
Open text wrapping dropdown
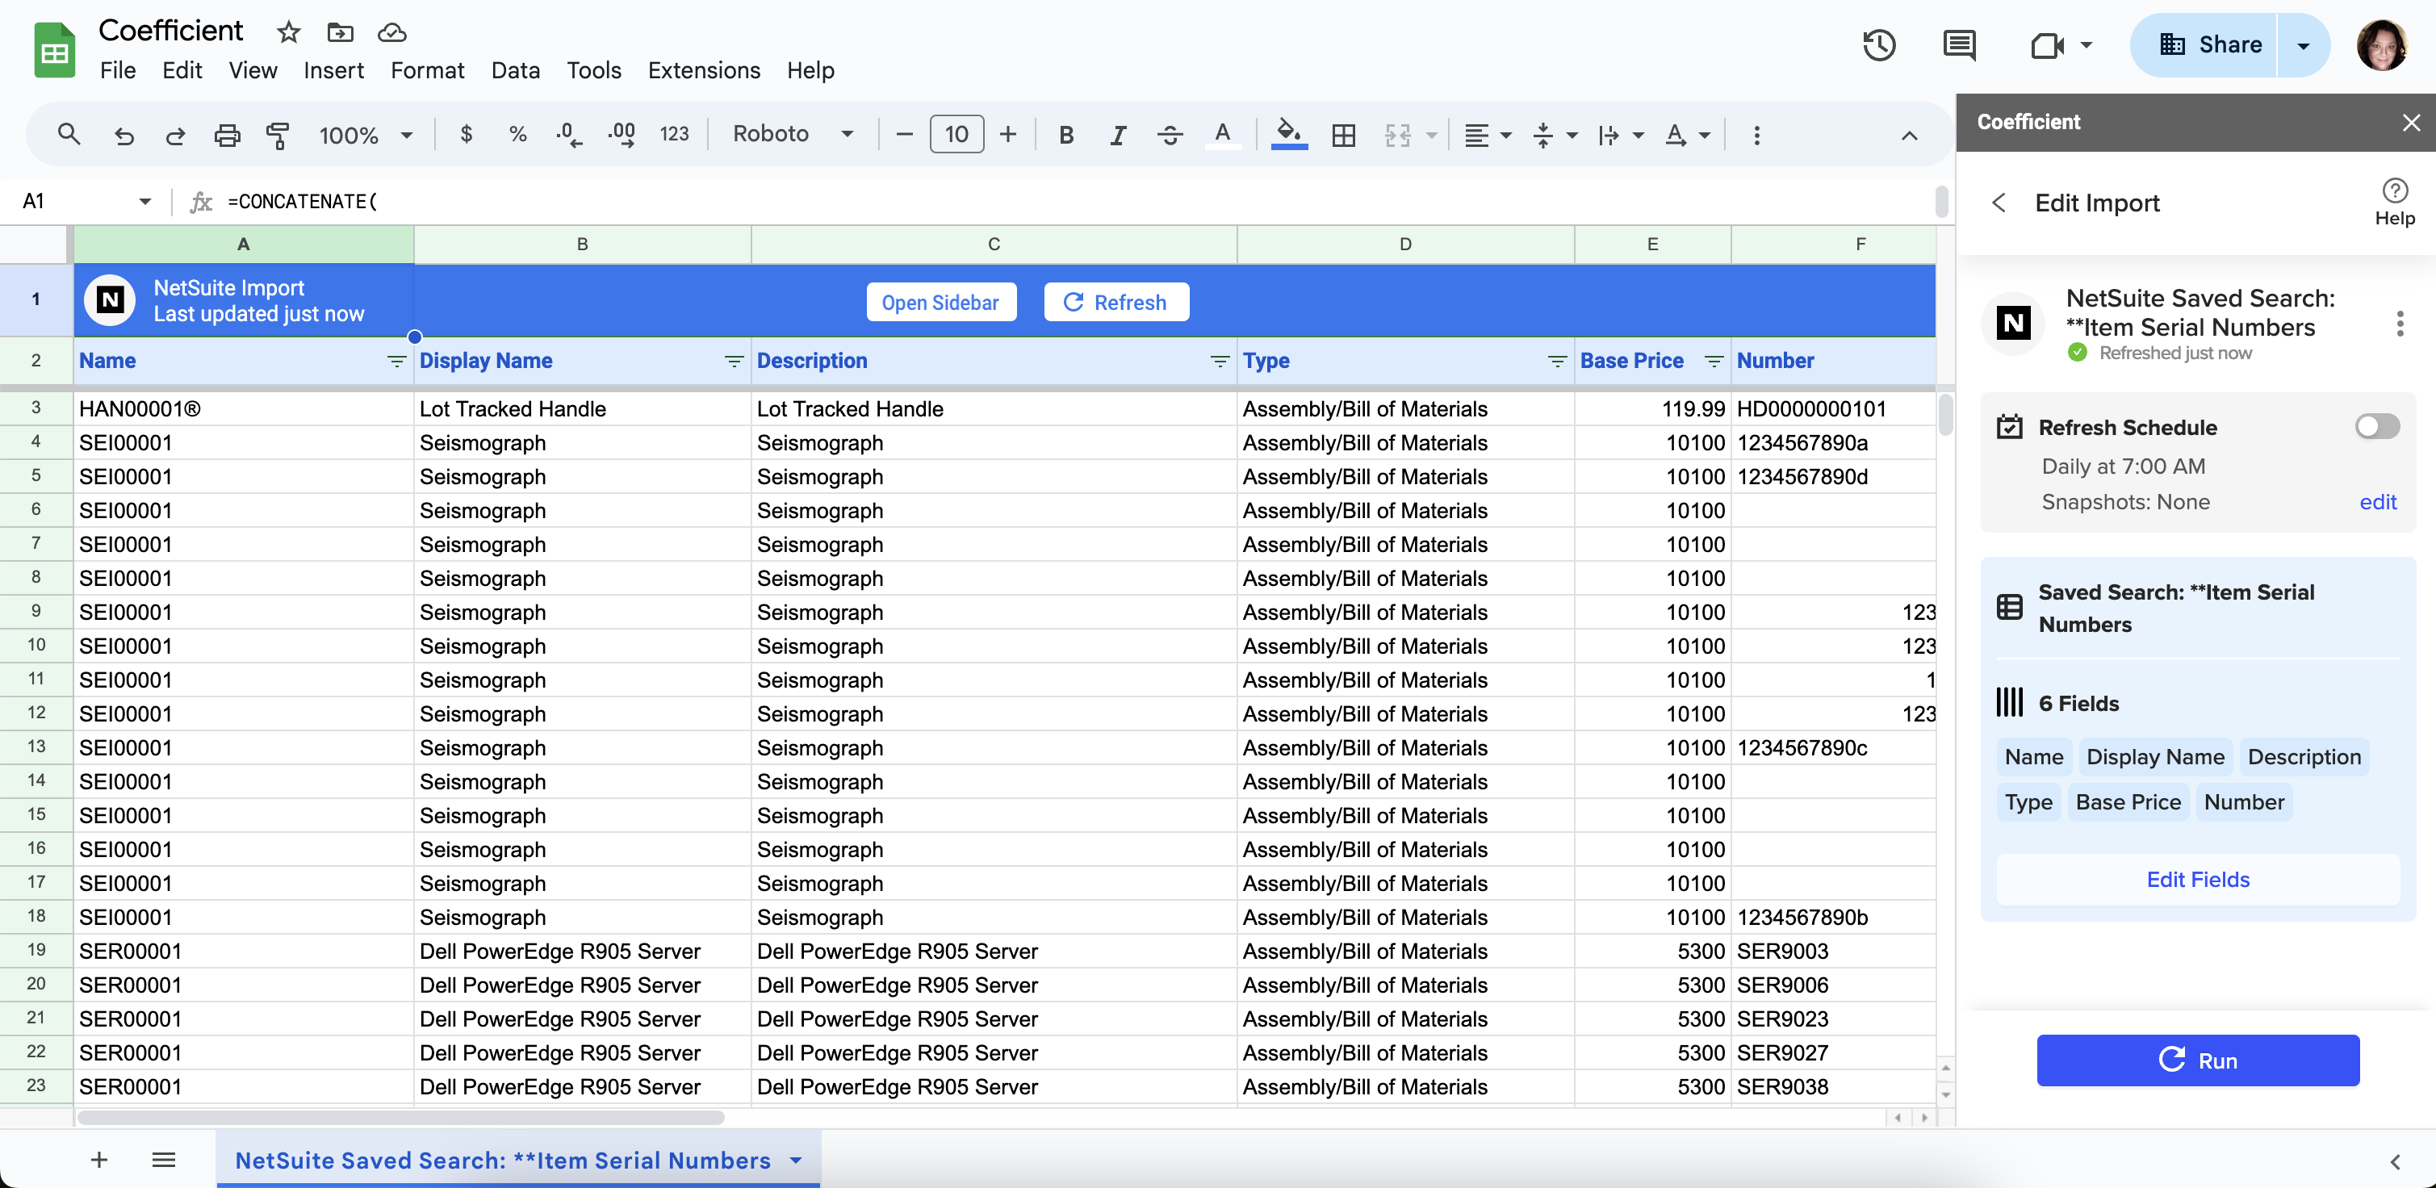coord(1620,134)
